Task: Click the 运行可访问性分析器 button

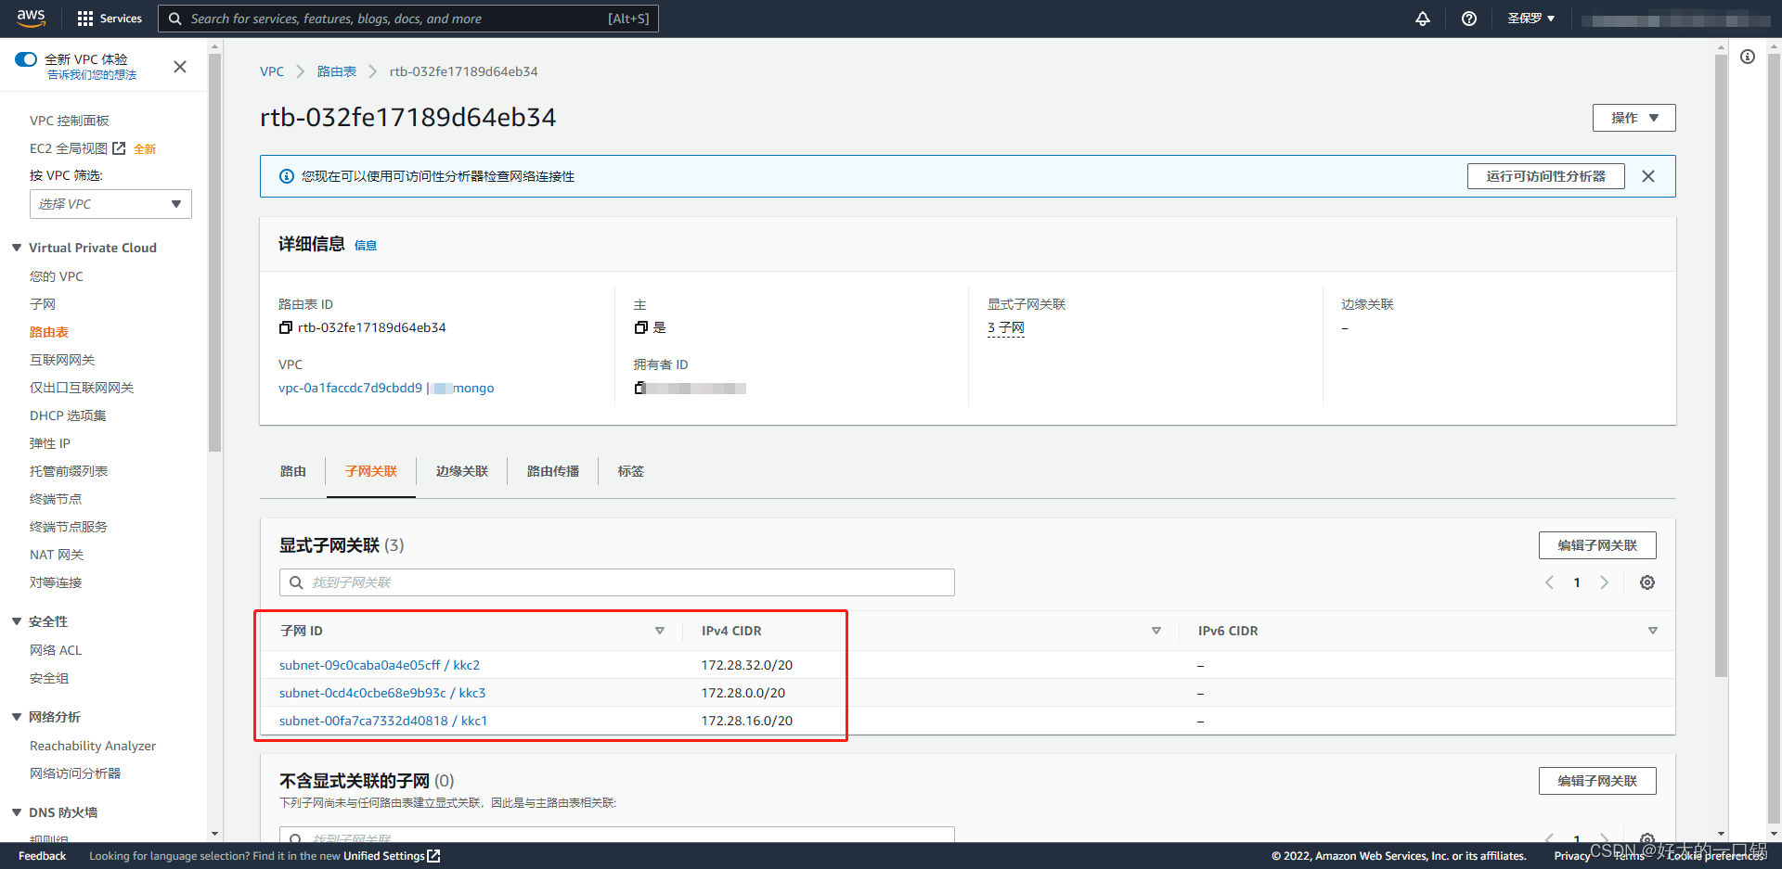Action: tap(1545, 176)
